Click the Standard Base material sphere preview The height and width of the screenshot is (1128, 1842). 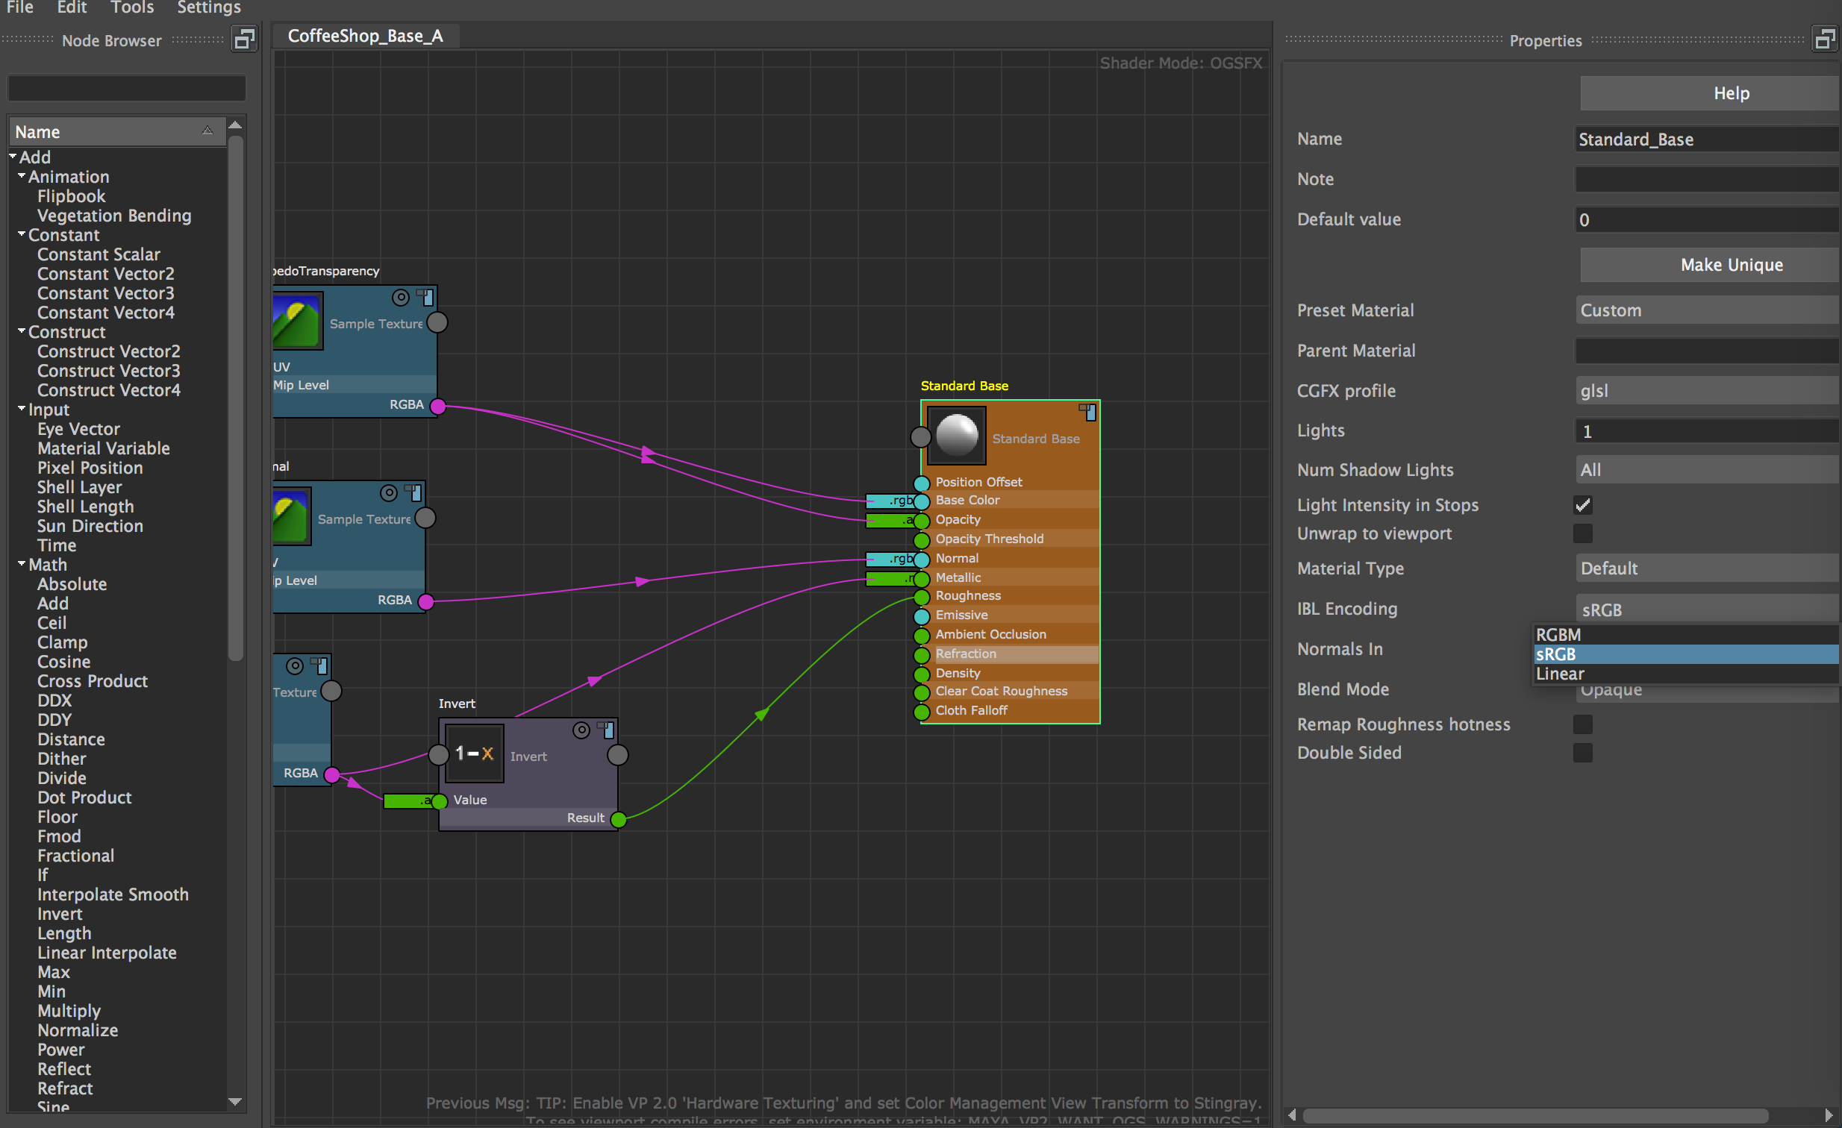click(x=956, y=435)
